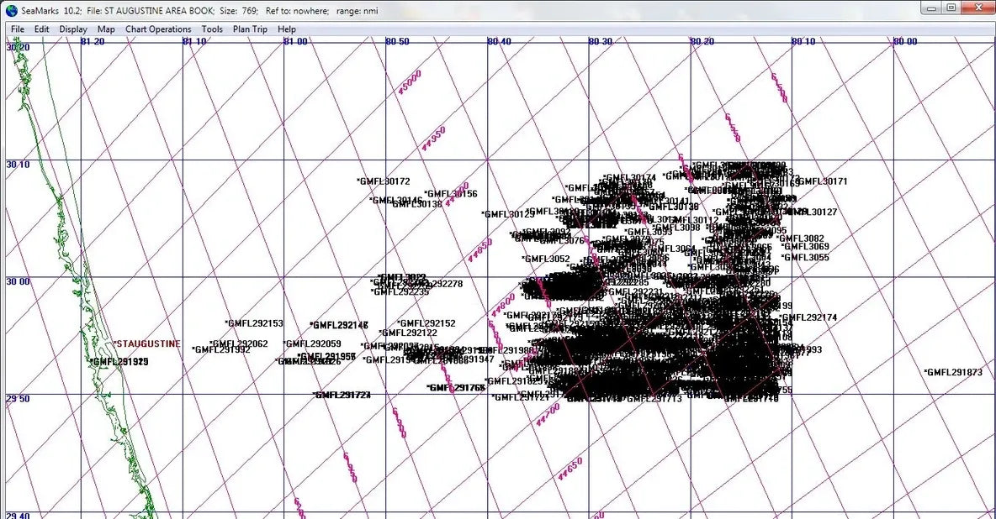Click the 44950 loran line label

click(x=434, y=139)
